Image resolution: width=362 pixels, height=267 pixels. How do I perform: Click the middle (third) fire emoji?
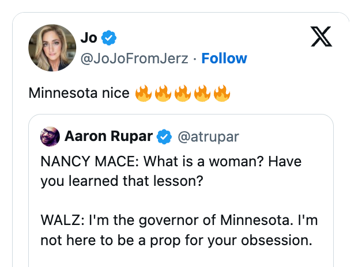pos(183,93)
